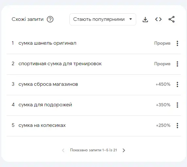
Task: Go to previous page of queries
Action: point(63,150)
